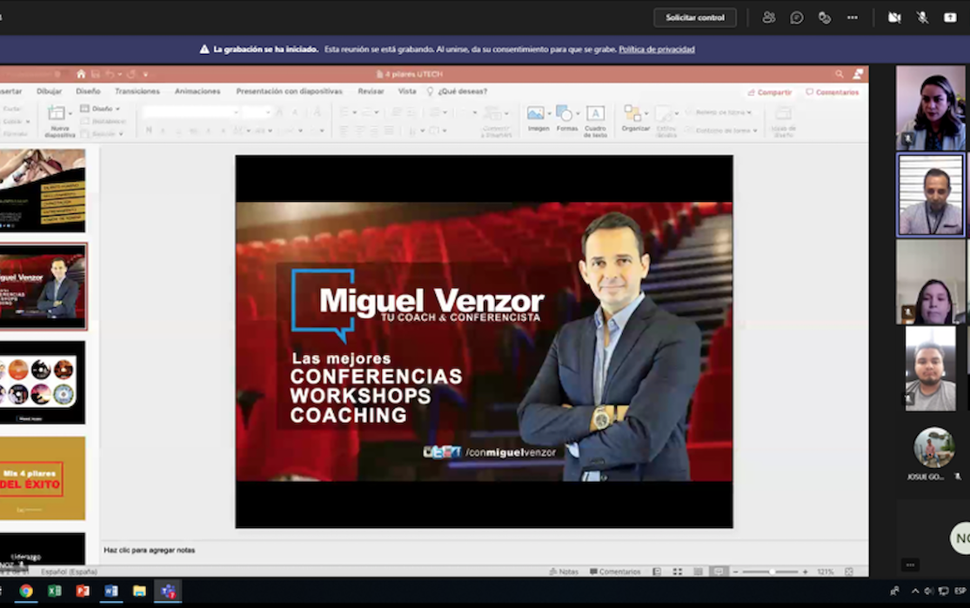Adjust the zoom slider handle

(x=772, y=572)
